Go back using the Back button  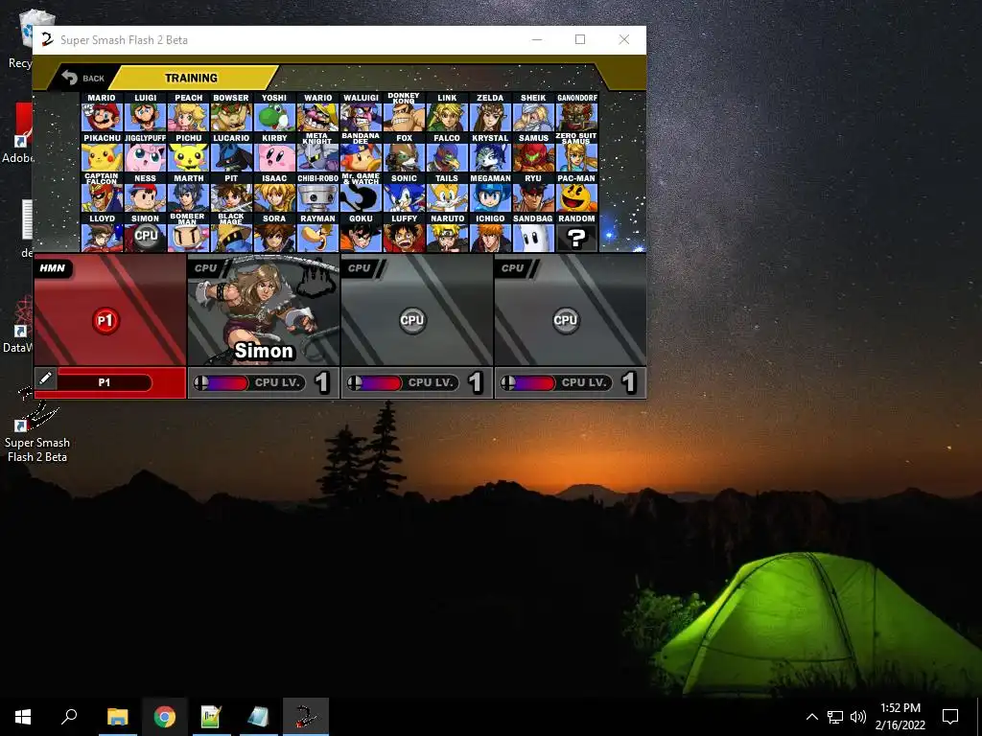tap(82, 78)
